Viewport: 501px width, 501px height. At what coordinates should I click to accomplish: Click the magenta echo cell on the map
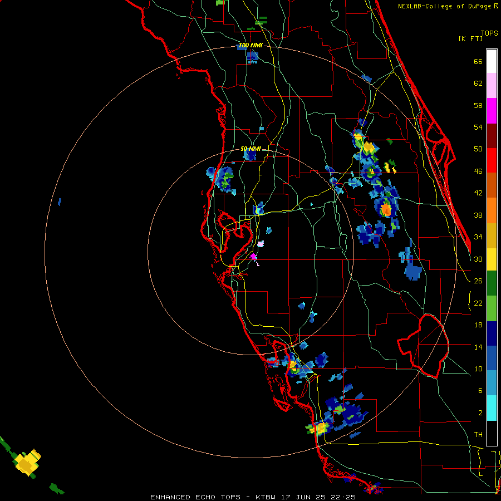pyautogui.click(x=253, y=256)
